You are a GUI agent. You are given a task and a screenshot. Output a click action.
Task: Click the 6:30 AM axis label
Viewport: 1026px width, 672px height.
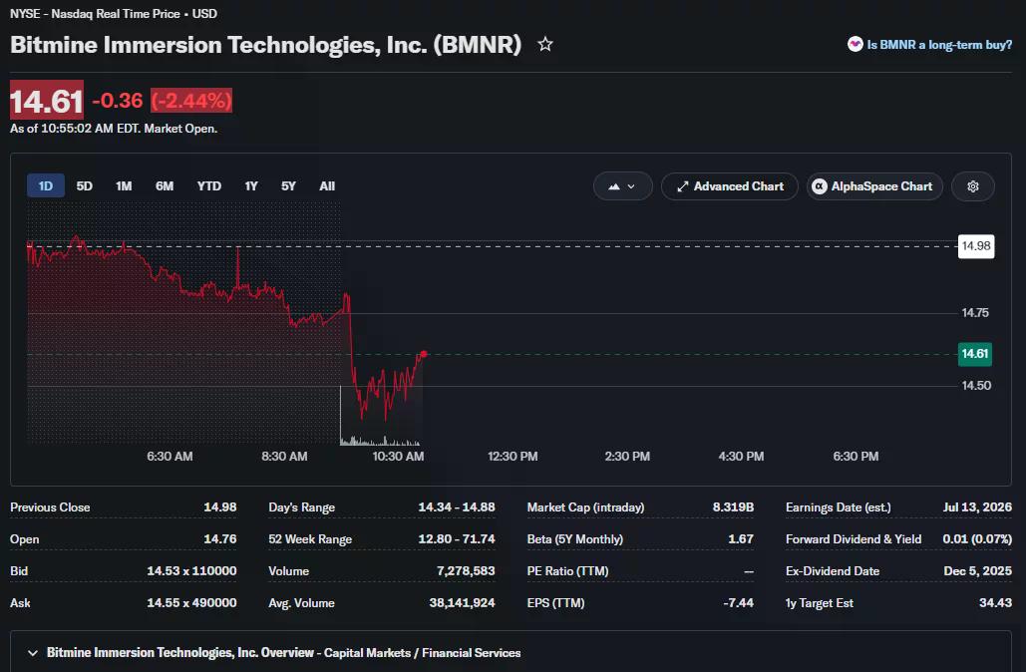tap(171, 456)
